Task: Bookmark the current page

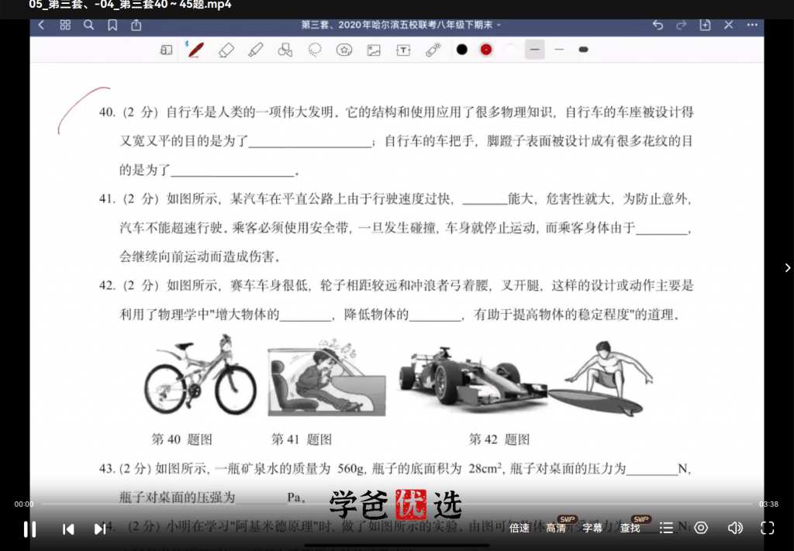Action: click(112, 25)
